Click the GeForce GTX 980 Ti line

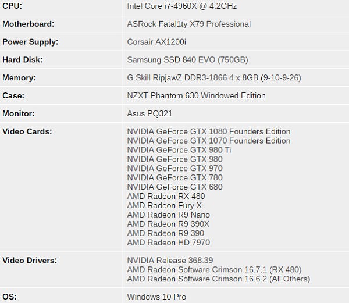179,150
